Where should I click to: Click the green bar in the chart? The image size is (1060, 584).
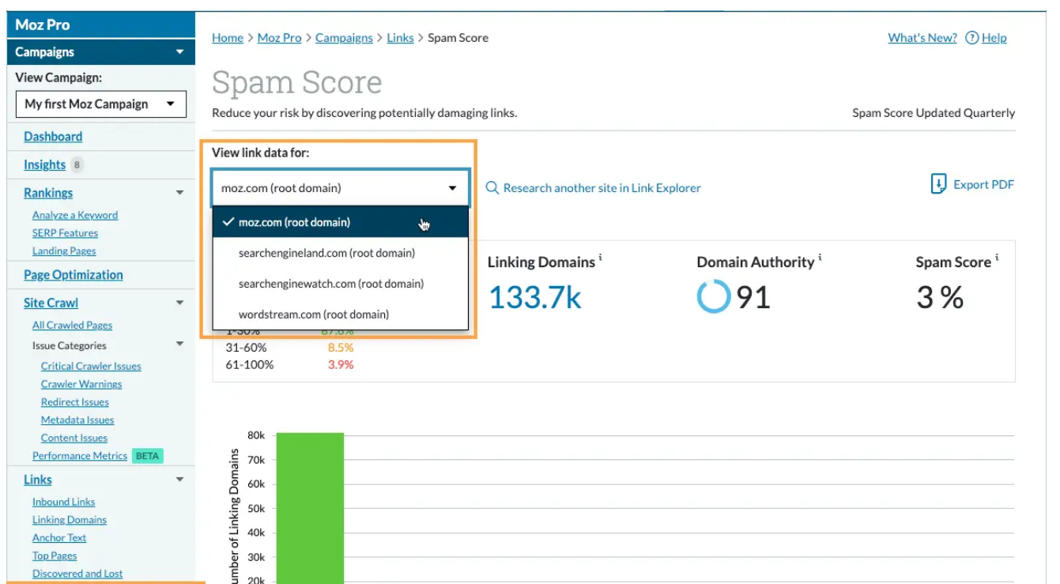pyautogui.click(x=310, y=508)
